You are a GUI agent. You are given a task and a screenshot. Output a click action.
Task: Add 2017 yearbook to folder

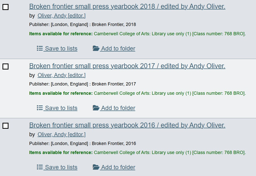[x=118, y=108]
